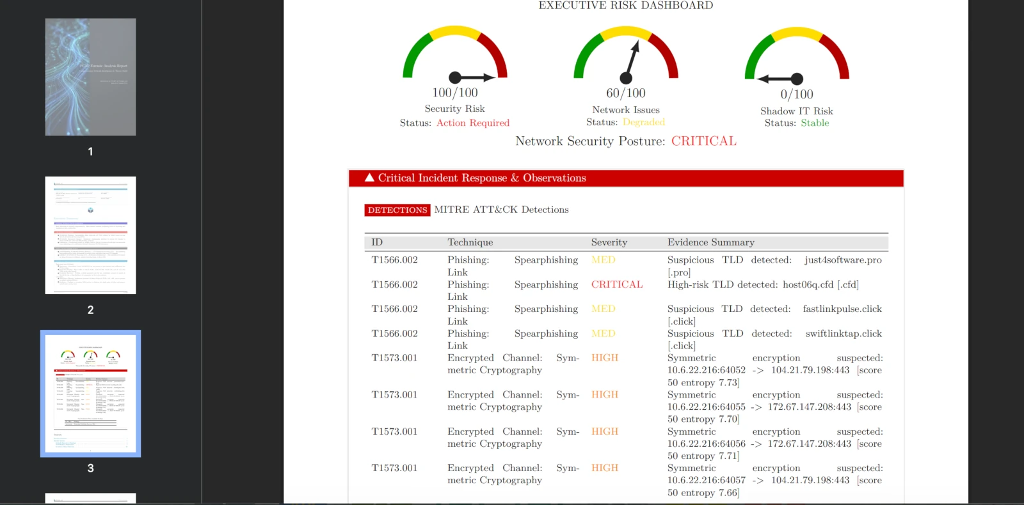Open page 2 thumbnail in sidebar
The width and height of the screenshot is (1024, 505).
point(90,235)
